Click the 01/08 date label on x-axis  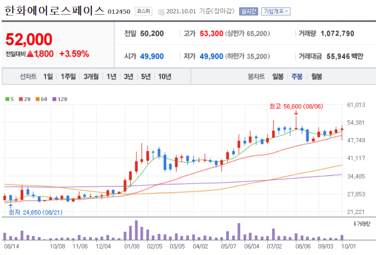point(132,246)
